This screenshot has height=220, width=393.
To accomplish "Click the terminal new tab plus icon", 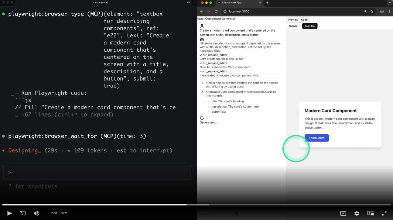I will click(x=194, y=2).
